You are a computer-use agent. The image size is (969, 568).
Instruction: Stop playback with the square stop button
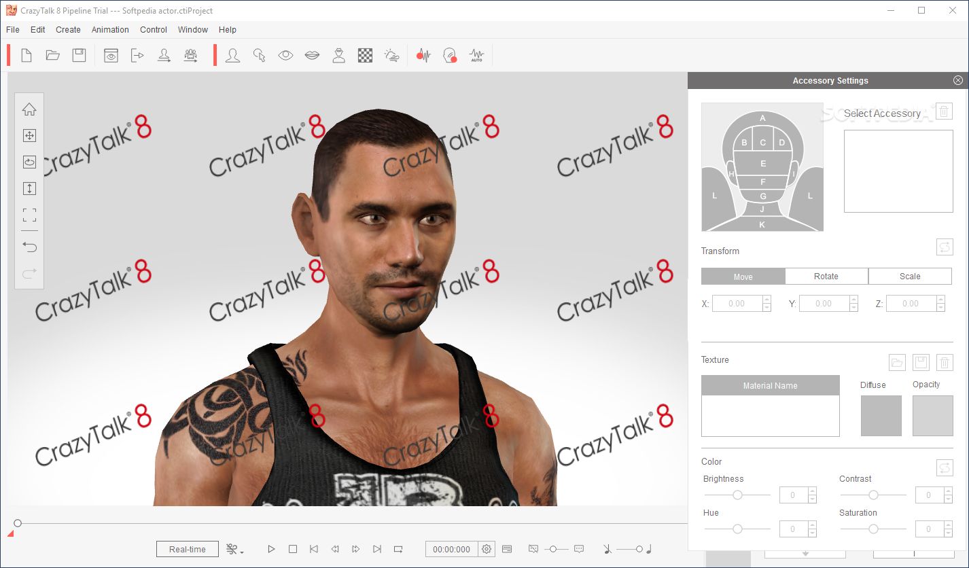[293, 549]
